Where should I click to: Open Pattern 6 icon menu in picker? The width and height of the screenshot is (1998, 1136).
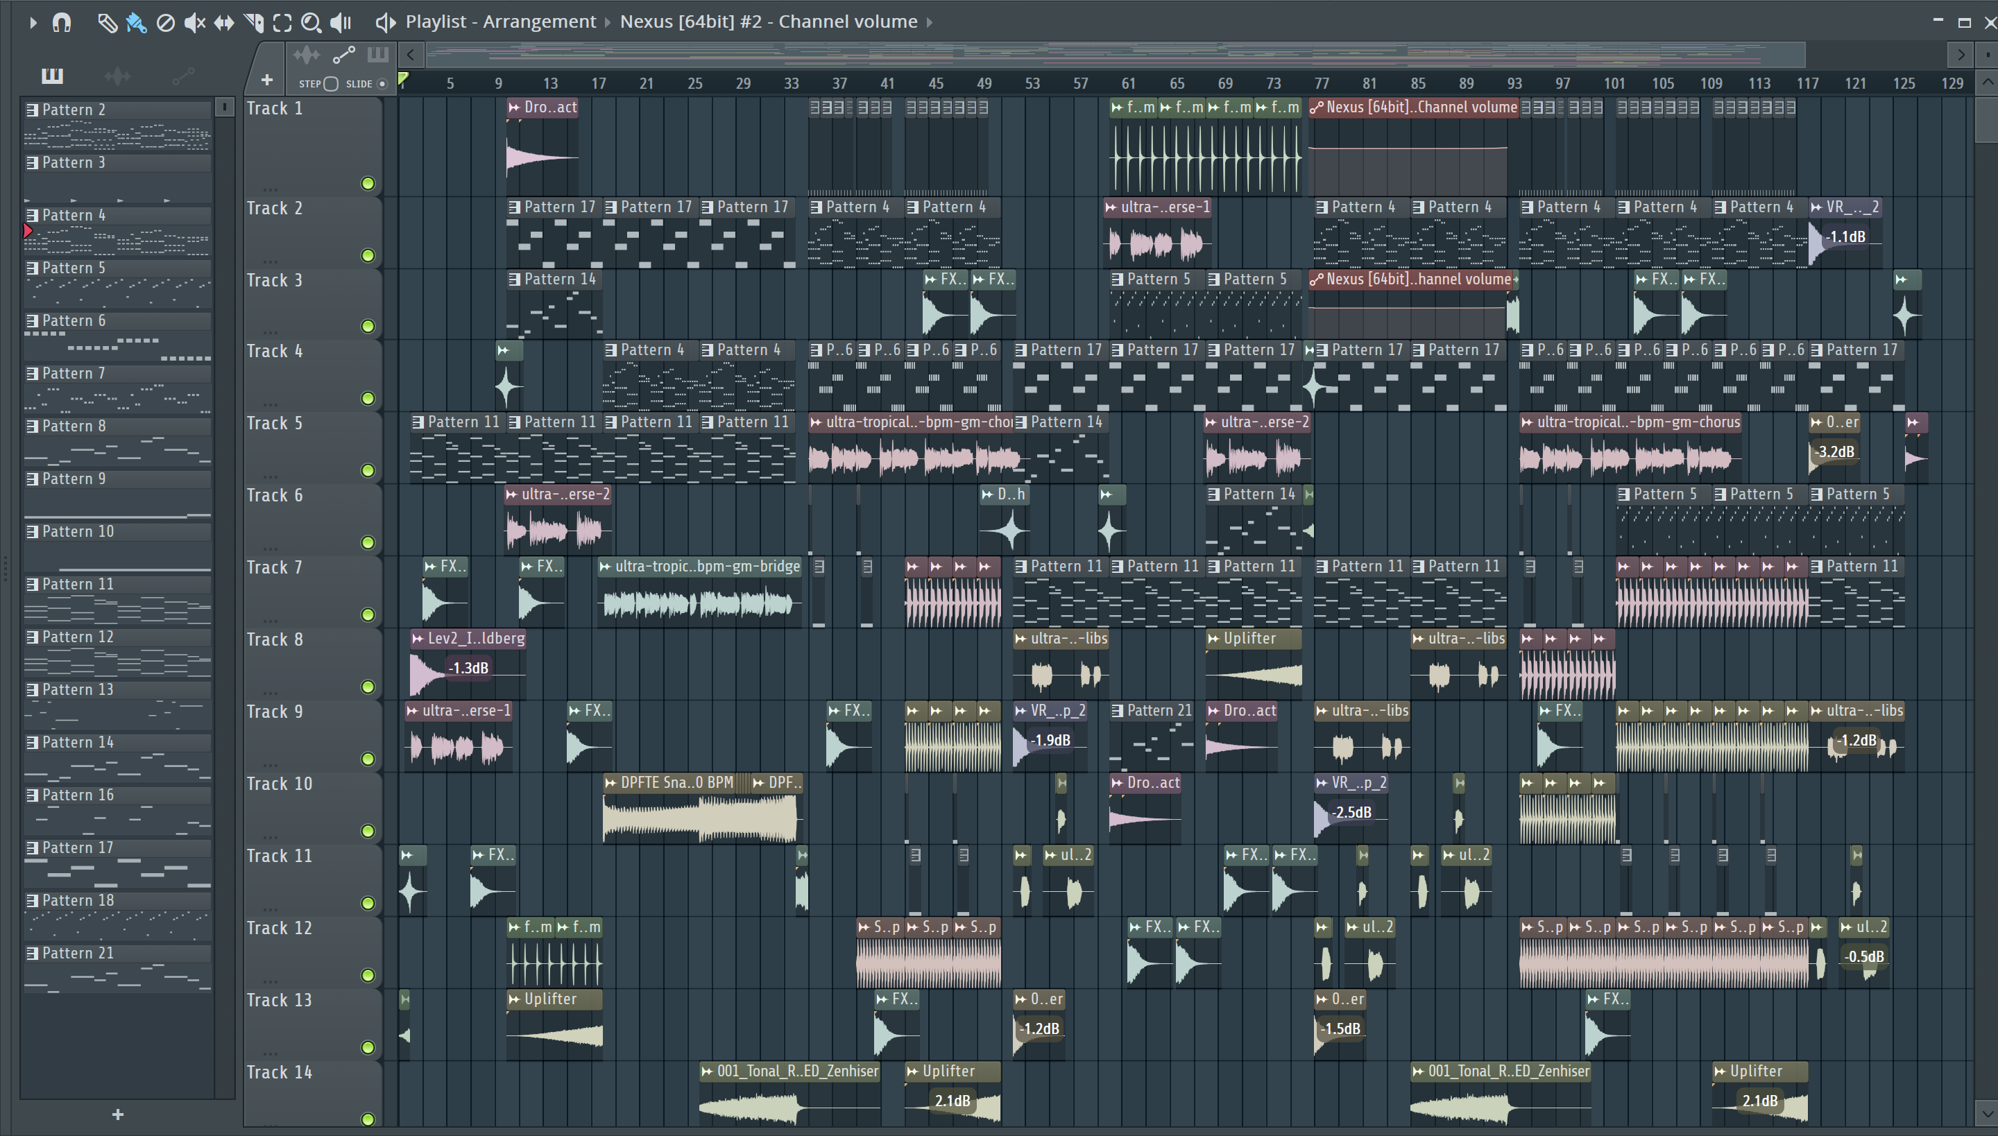(x=32, y=320)
